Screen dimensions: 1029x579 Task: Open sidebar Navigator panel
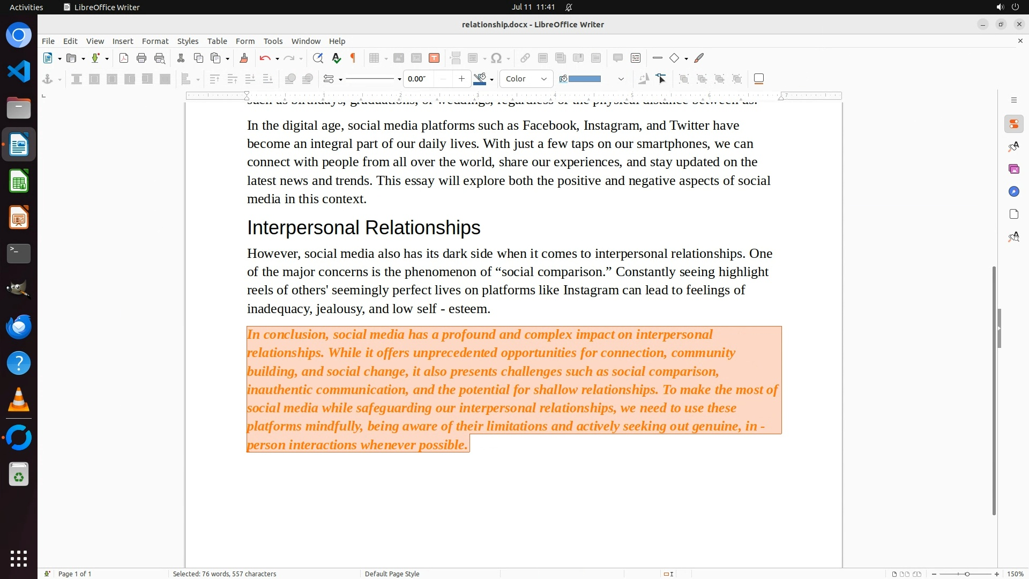(x=1013, y=191)
